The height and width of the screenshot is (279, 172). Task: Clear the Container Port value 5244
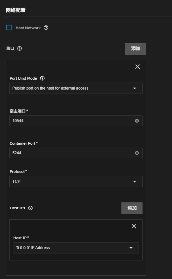pyautogui.click(x=137, y=153)
